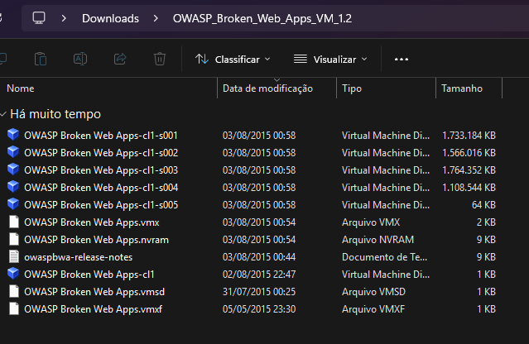The height and width of the screenshot is (344, 529).
Task: Click the Paste clipboard icon in toolbar
Action: tap(41, 59)
